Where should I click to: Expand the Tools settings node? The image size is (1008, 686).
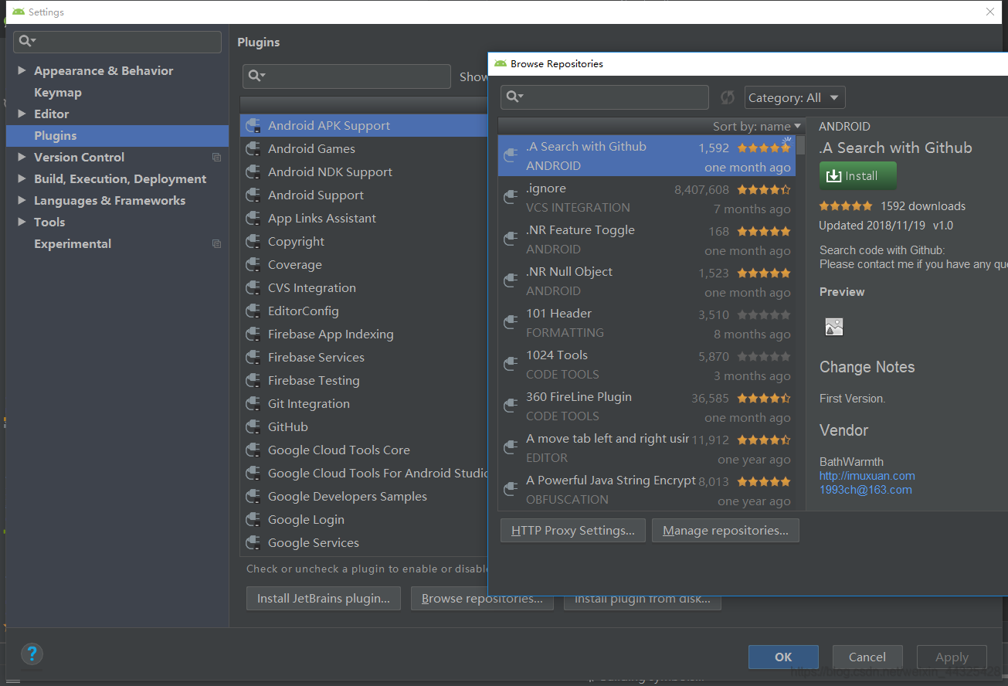[22, 222]
